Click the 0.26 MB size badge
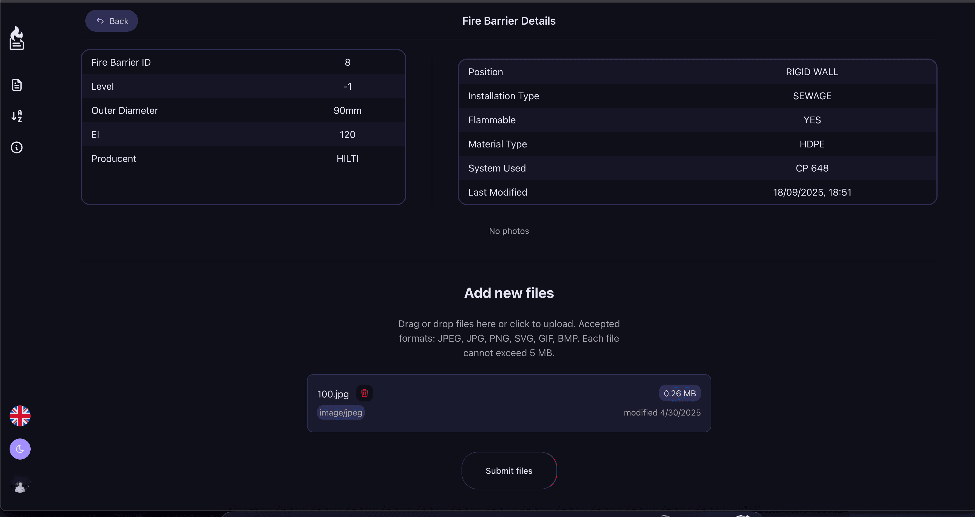Image resolution: width=975 pixels, height=517 pixels. click(679, 393)
